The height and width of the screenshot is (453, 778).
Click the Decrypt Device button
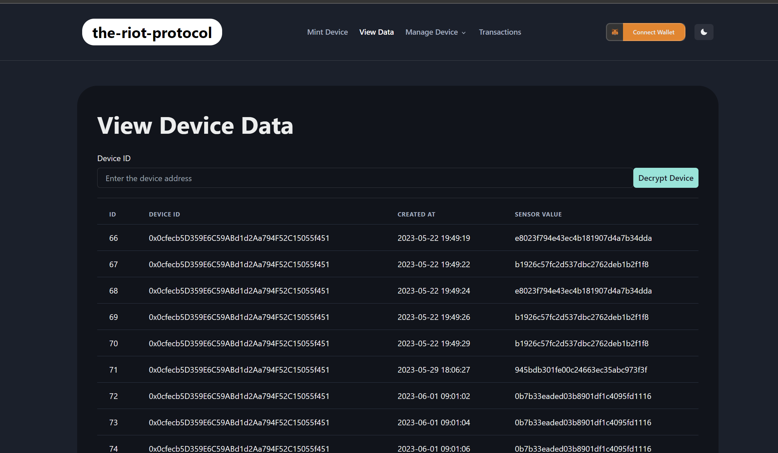[x=665, y=178]
